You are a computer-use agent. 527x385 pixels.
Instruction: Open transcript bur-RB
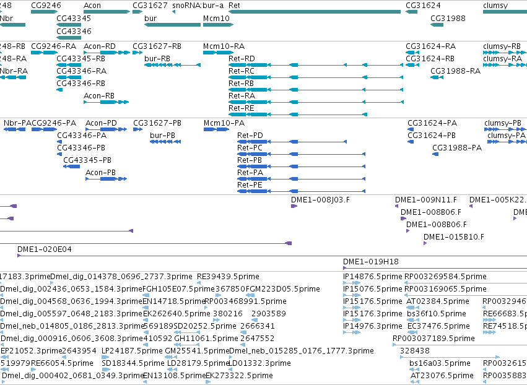[157, 58]
